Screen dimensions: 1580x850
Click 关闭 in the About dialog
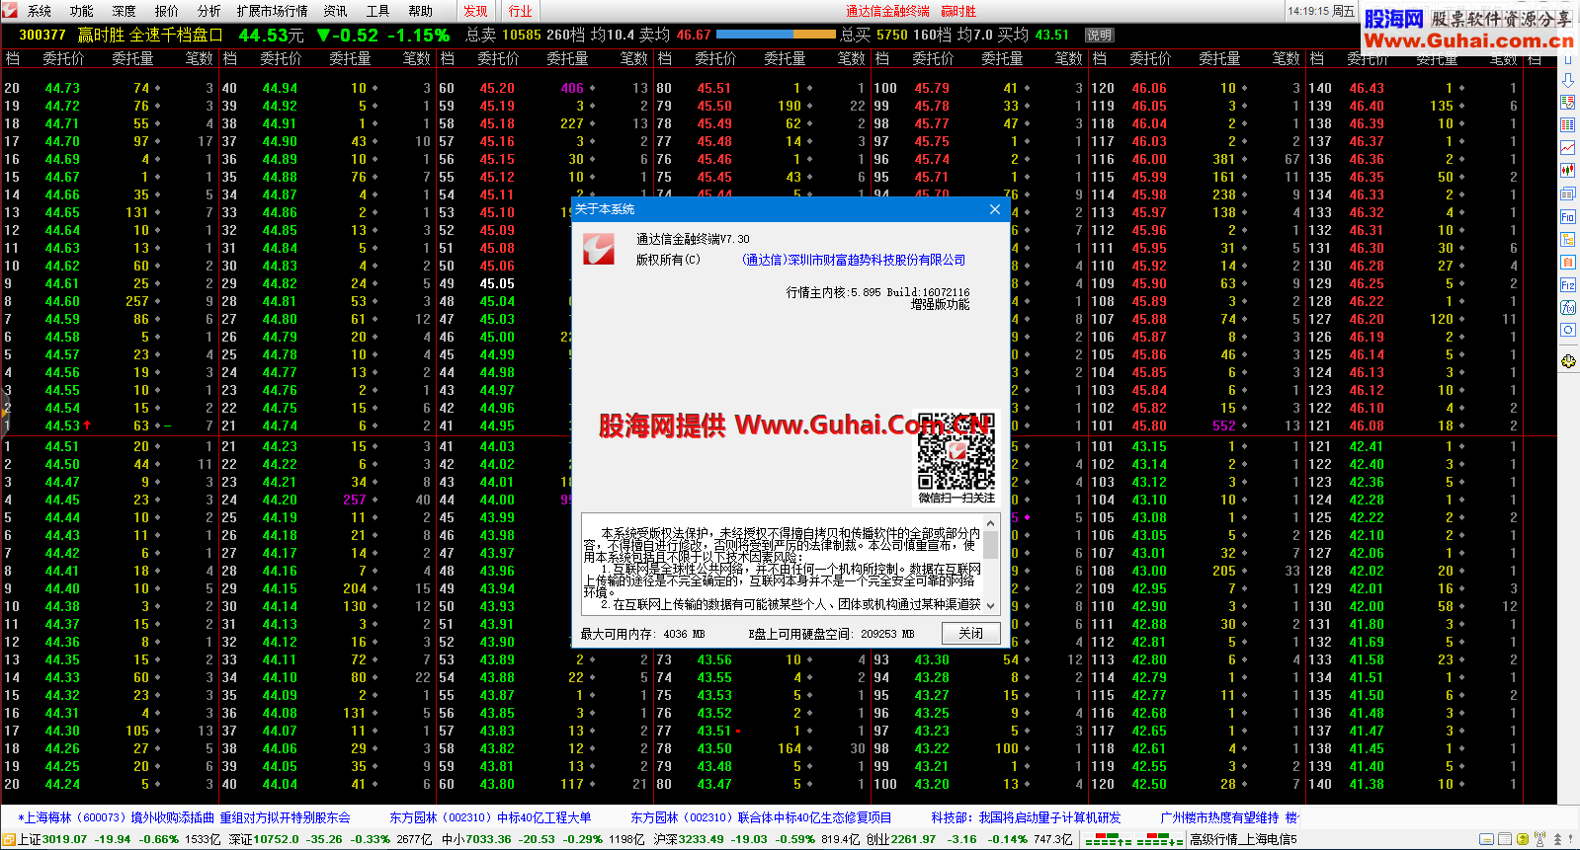[970, 633]
